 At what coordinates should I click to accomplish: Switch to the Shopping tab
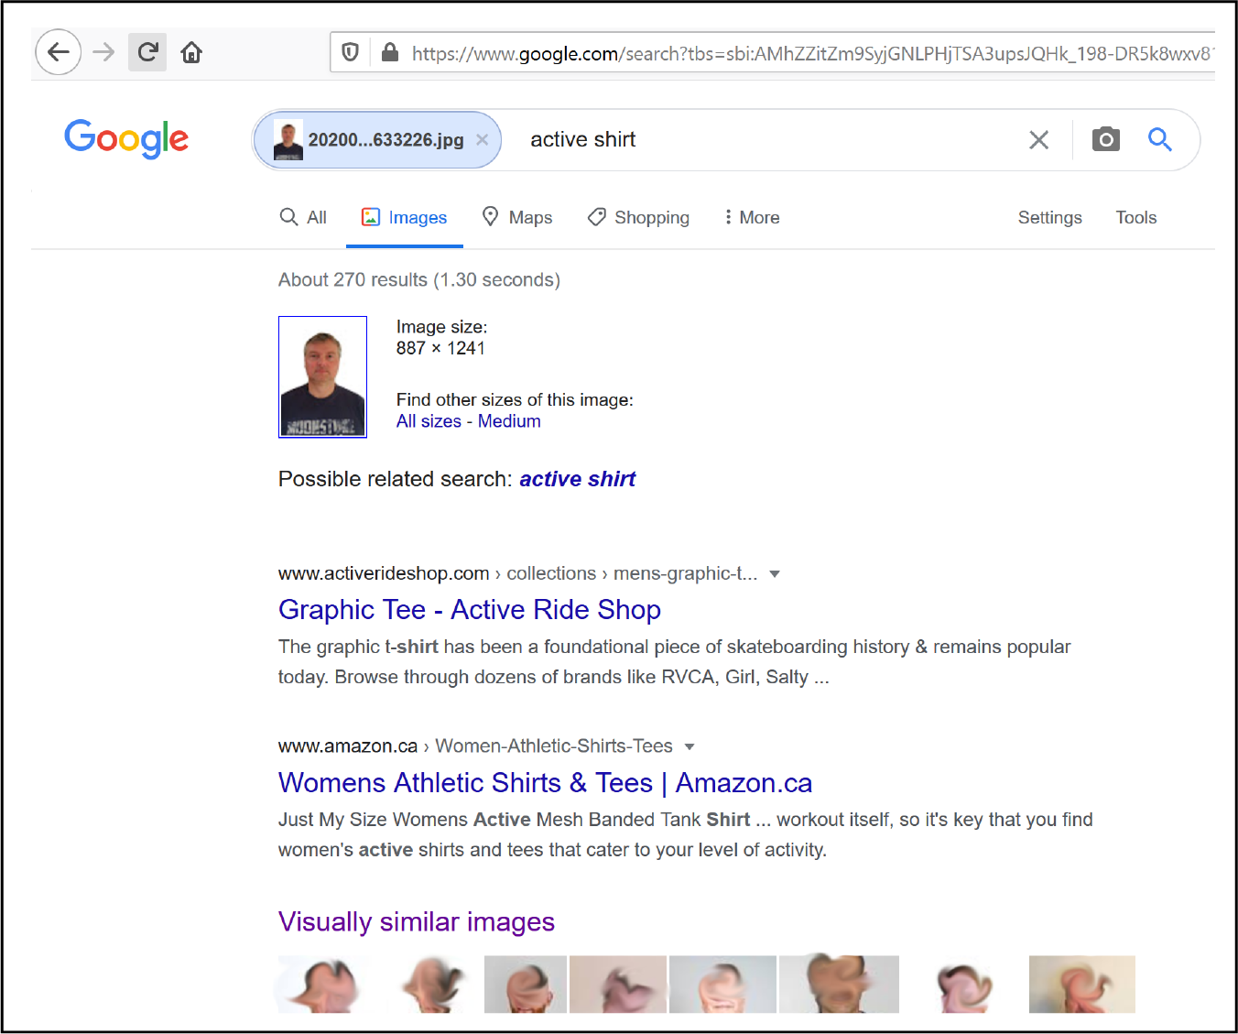tap(638, 217)
